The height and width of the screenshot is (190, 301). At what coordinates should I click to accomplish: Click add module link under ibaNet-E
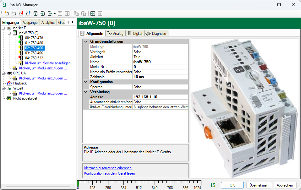tap(43, 68)
